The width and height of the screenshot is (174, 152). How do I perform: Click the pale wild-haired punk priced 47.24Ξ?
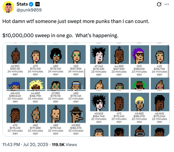tap(99, 55)
